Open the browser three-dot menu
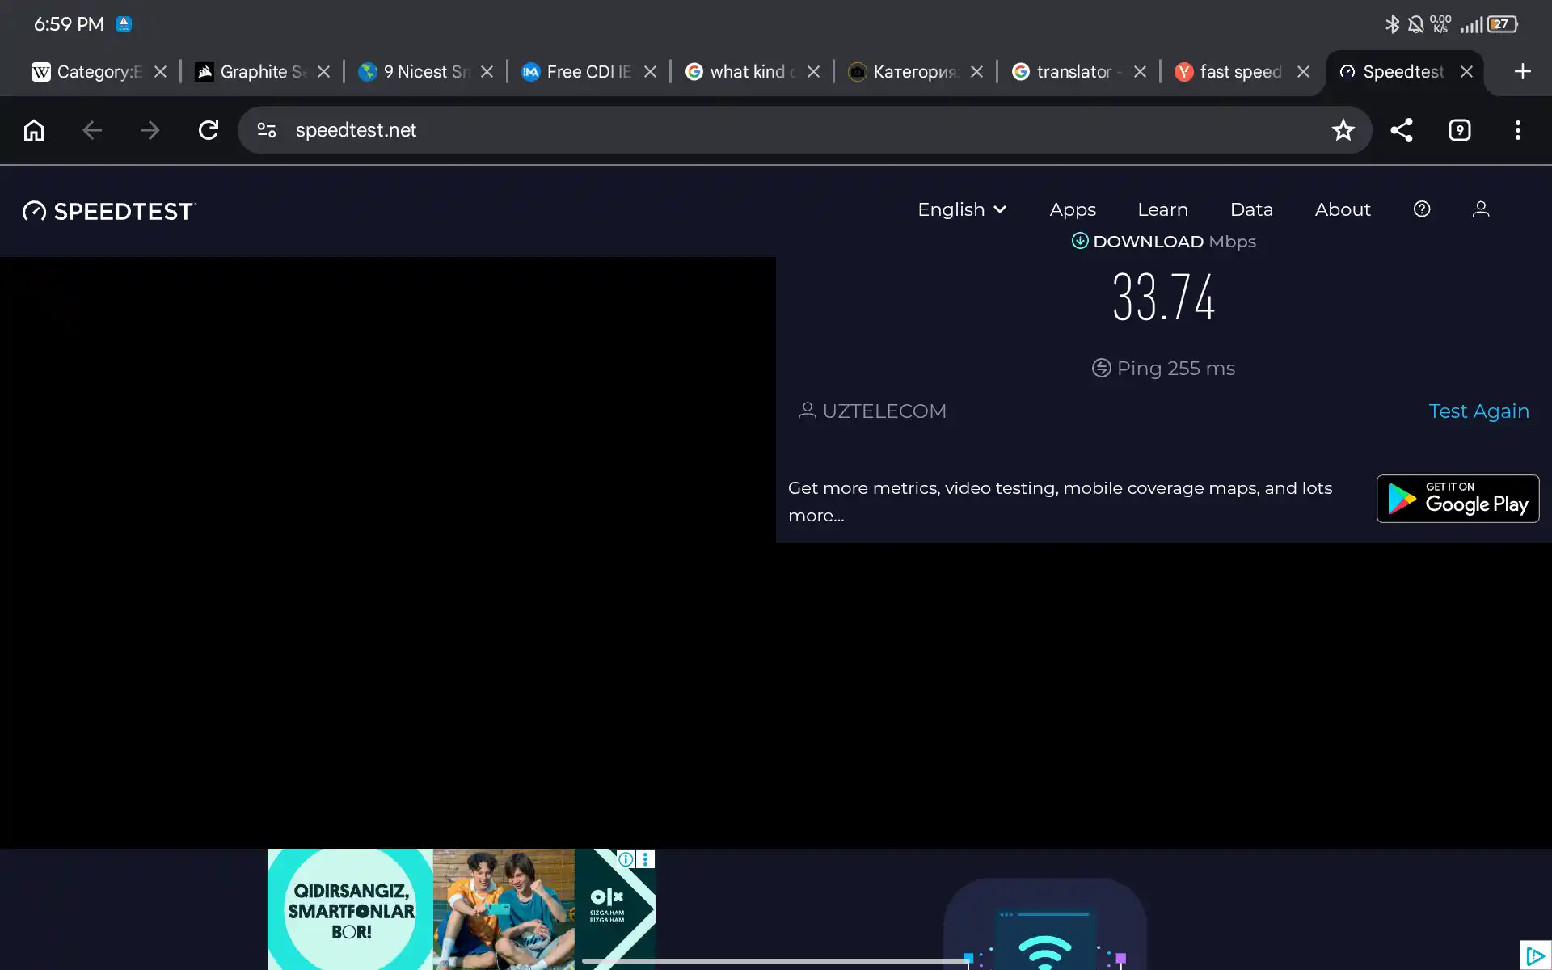This screenshot has width=1552, height=970. pos(1517,130)
